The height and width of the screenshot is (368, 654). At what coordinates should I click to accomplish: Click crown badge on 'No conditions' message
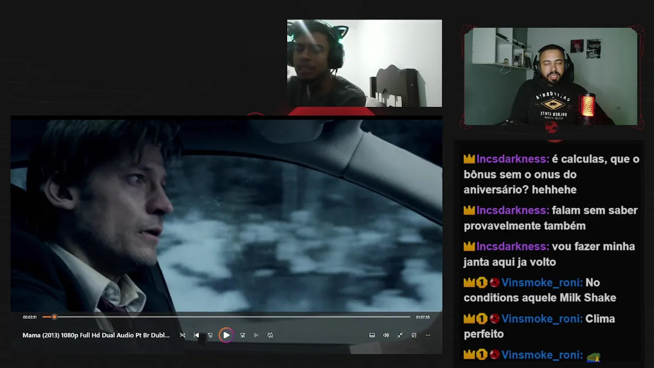(x=469, y=283)
